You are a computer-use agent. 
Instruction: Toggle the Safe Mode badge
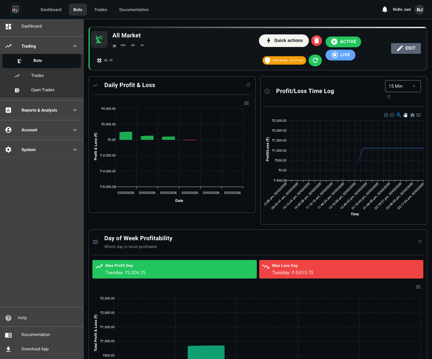click(x=284, y=60)
